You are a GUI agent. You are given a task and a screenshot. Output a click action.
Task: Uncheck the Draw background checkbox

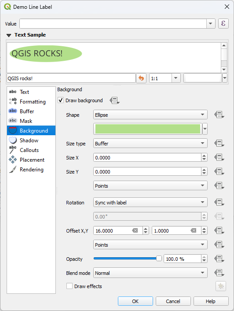(61, 100)
